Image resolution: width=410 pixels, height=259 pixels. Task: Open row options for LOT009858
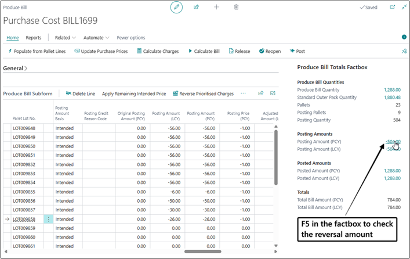pyautogui.click(x=48, y=219)
